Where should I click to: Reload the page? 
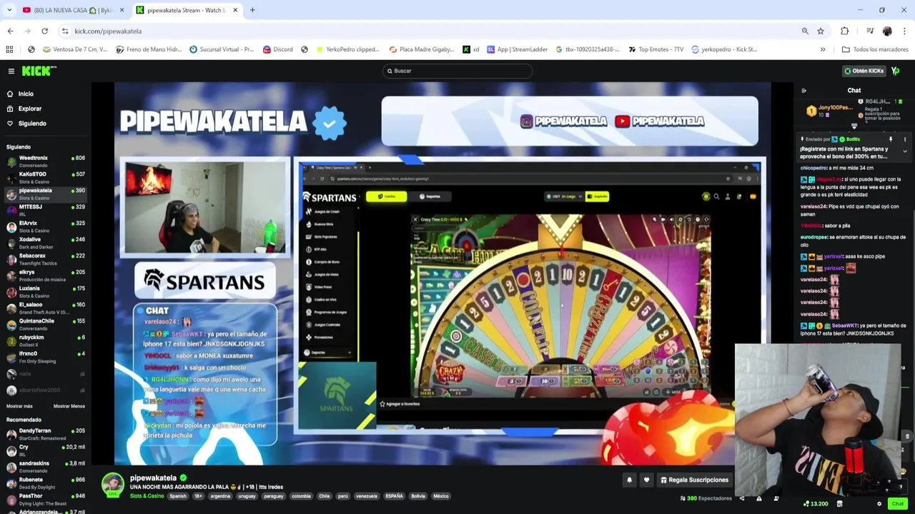coord(44,31)
